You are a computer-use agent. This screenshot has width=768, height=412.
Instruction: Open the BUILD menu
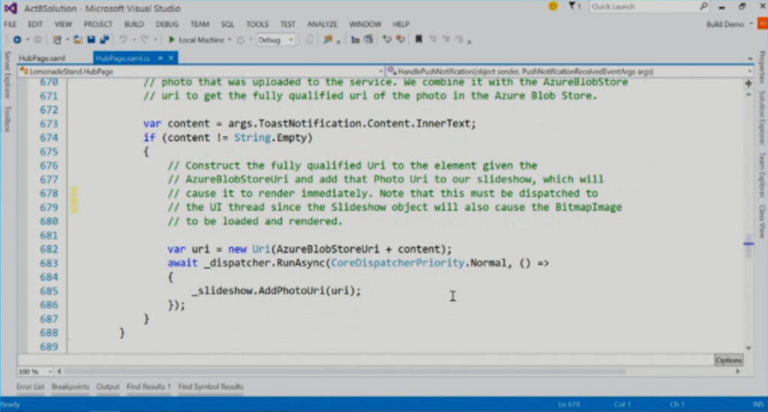[x=133, y=24]
